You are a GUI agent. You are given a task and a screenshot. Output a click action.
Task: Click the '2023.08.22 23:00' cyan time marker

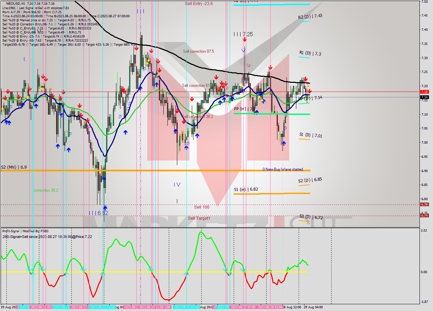[103, 307]
